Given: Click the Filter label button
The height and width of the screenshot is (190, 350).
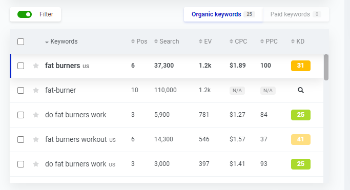Looking at the screenshot, I should (x=47, y=14).
